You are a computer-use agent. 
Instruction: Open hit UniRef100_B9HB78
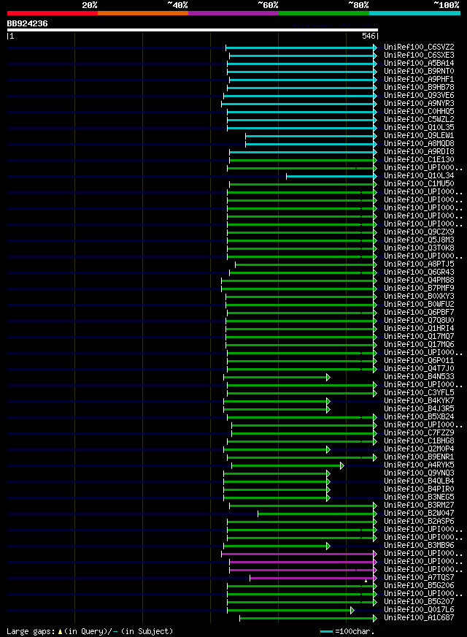(419, 88)
